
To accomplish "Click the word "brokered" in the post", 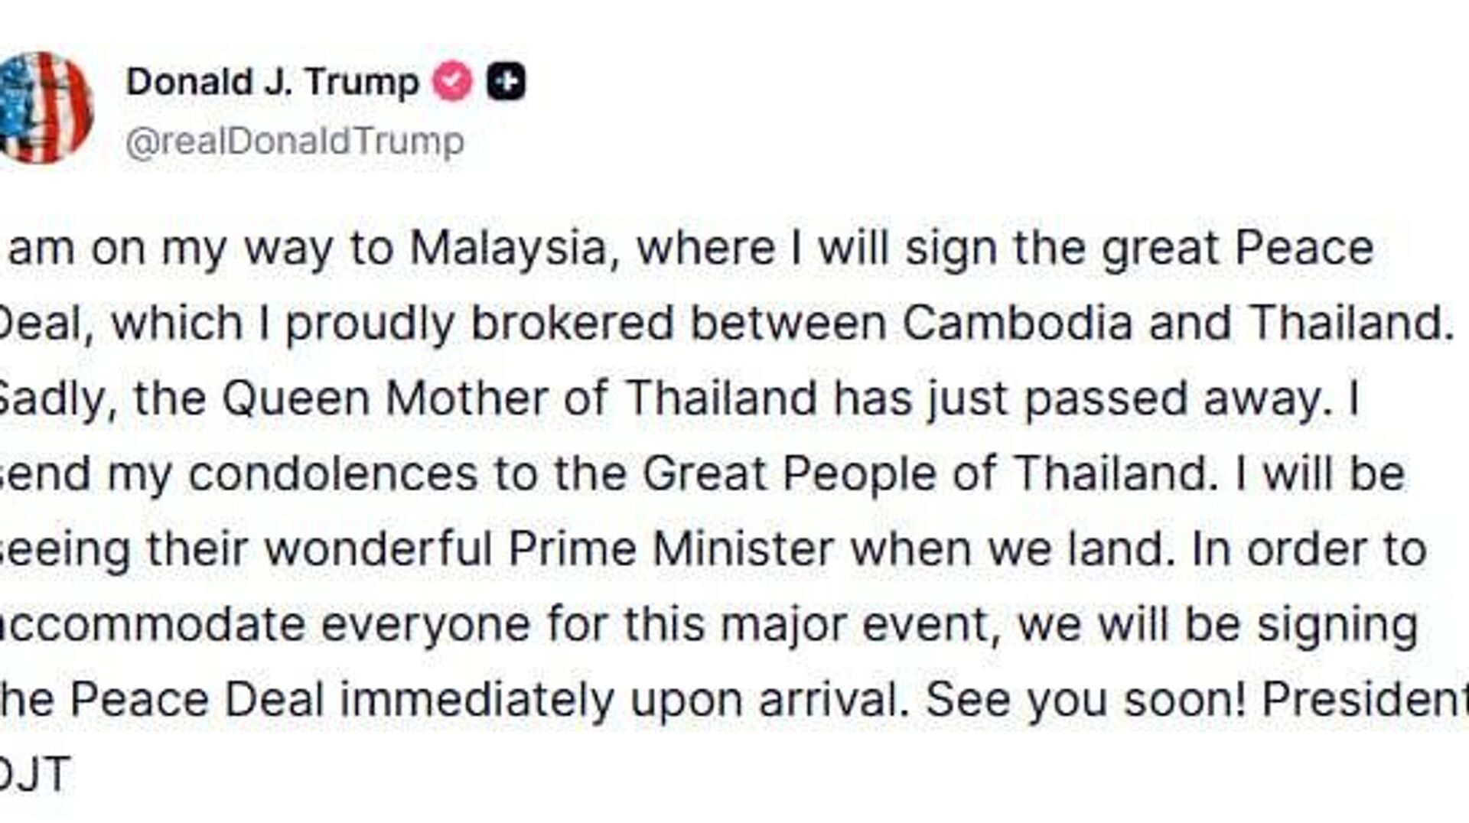I will [572, 324].
